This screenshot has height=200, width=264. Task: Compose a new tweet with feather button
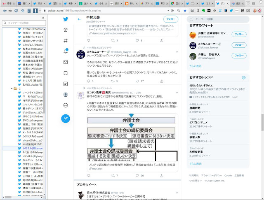[x=66, y=119]
